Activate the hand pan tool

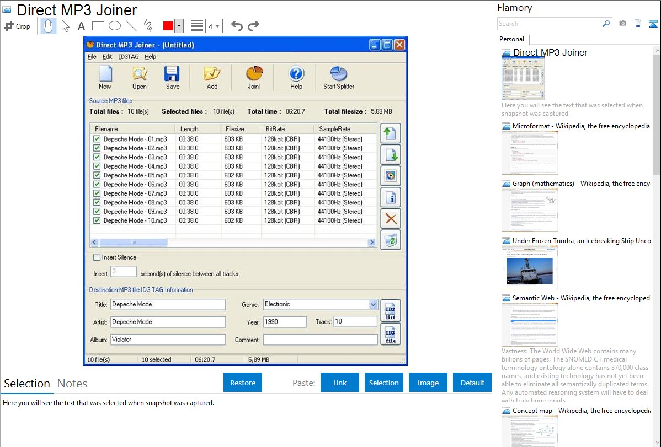coord(49,26)
